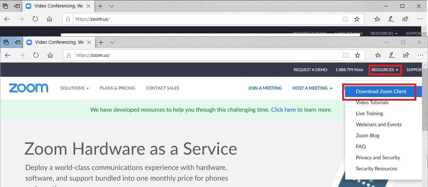Select Webinars and Events menu item
Image resolution: width=428 pixels, height=187 pixels.
379,124
